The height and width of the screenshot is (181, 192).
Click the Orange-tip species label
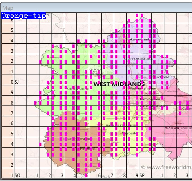[x=23, y=16]
